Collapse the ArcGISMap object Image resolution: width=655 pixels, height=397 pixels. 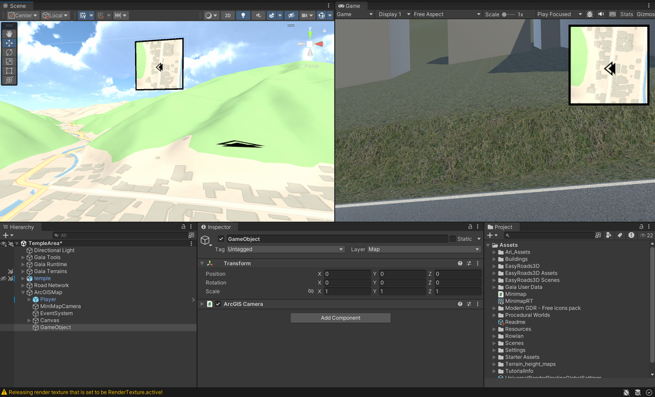pos(23,293)
